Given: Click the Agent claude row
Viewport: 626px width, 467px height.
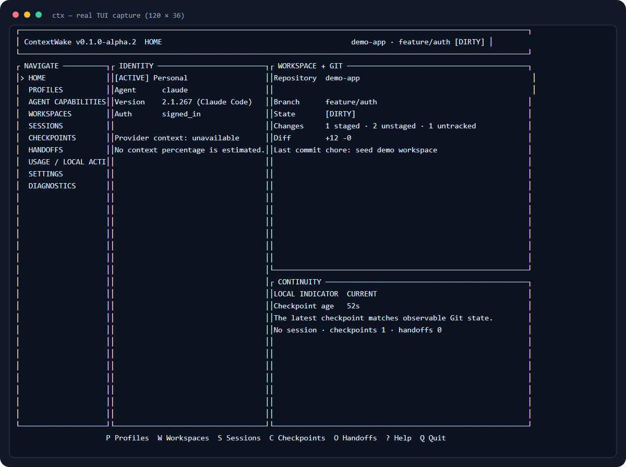Looking at the screenshot, I should coord(151,90).
